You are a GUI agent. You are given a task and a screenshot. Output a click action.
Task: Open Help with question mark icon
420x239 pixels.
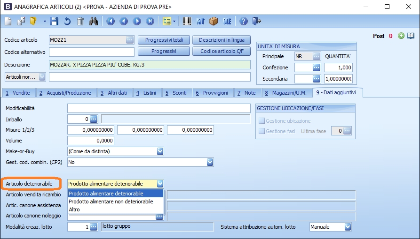click(x=244, y=21)
